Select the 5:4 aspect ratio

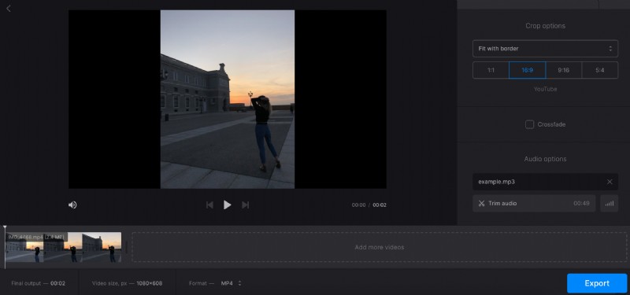[600, 70]
